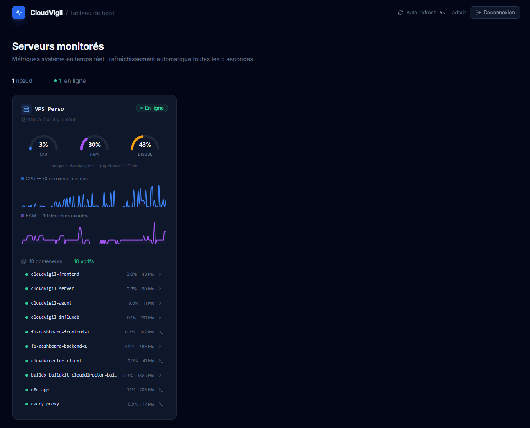Click the CPU 10 minutes line chart

(x=94, y=197)
